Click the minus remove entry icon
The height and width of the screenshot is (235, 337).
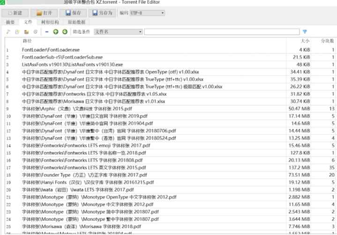tap(47, 32)
